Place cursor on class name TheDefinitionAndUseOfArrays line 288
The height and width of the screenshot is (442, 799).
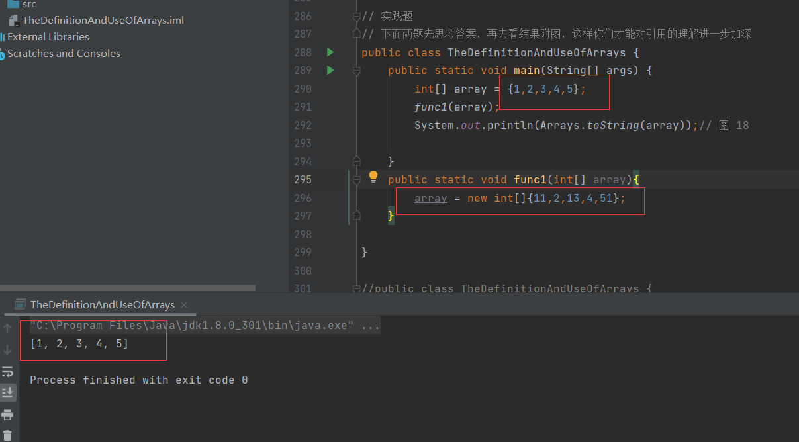point(537,52)
